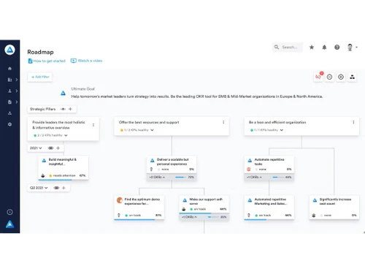Add a new Strategic Pillar with plus

click(71, 109)
